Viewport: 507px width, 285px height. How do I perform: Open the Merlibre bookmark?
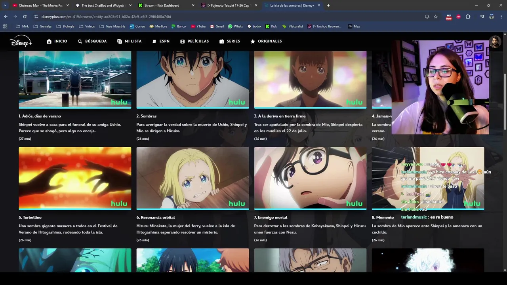point(158,26)
